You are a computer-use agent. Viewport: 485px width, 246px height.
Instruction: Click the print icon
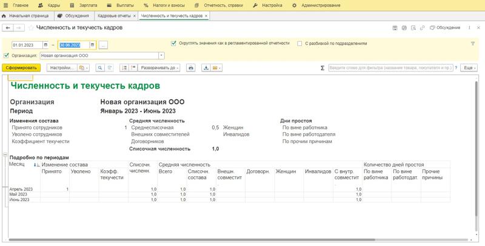point(191,68)
